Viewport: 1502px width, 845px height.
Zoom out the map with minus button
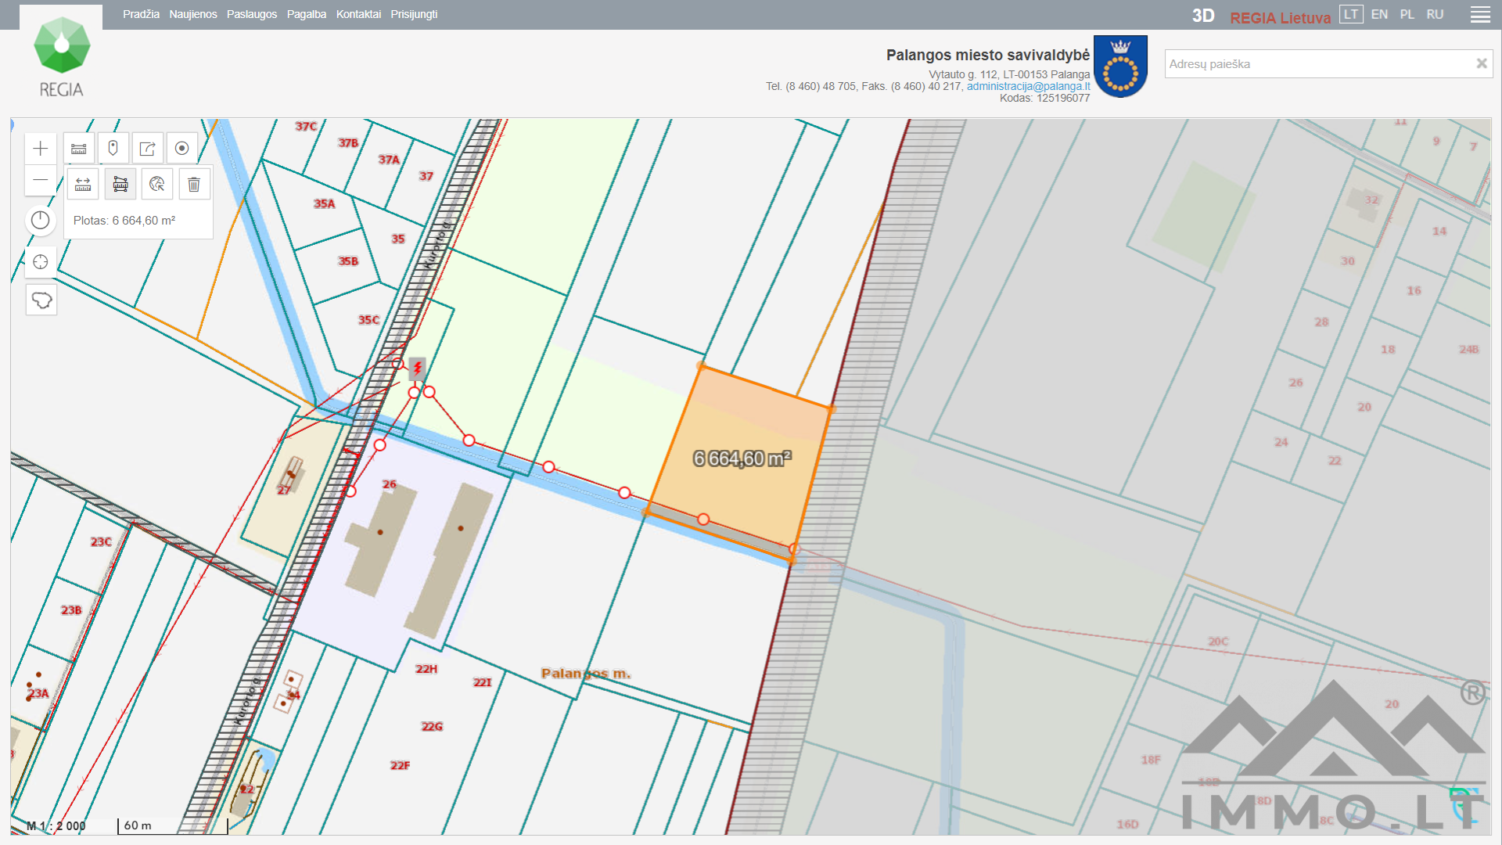41,181
